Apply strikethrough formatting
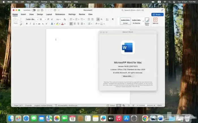Screen dimensions: 198x123 39,24
